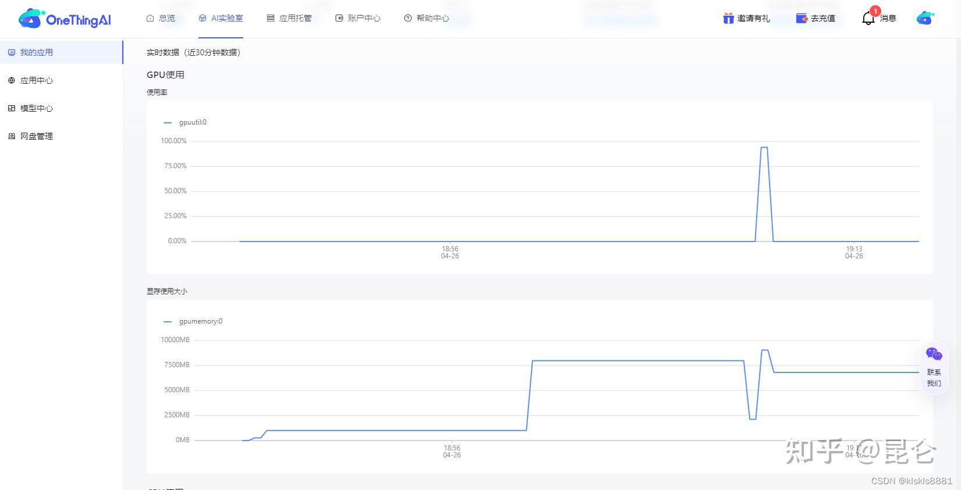Click the OneThingAI logo
This screenshot has width=961, height=490.
[65, 19]
